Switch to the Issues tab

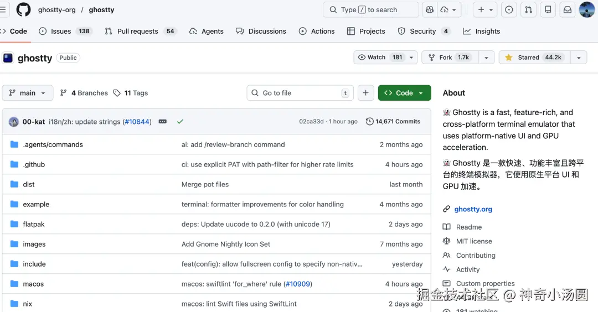pyautogui.click(x=64, y=31)
